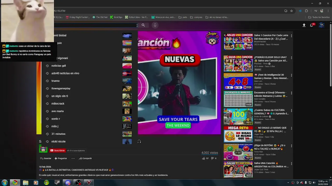Viewport: 332px width, 186px height.
Task: Open Chrome extensions puzzle icon
Action: (x=307, y=11)
